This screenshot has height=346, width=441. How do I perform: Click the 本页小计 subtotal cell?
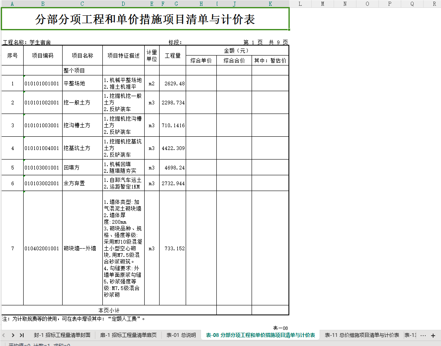(x=109, y=310)
